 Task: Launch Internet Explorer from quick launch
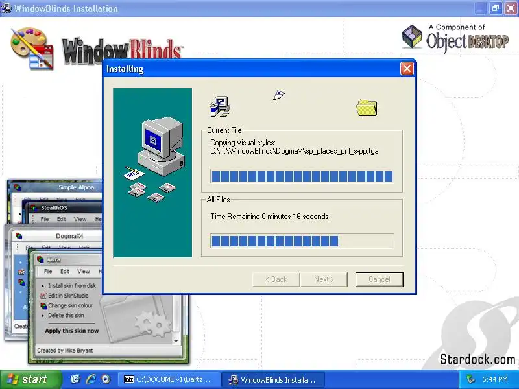[91, 379]
